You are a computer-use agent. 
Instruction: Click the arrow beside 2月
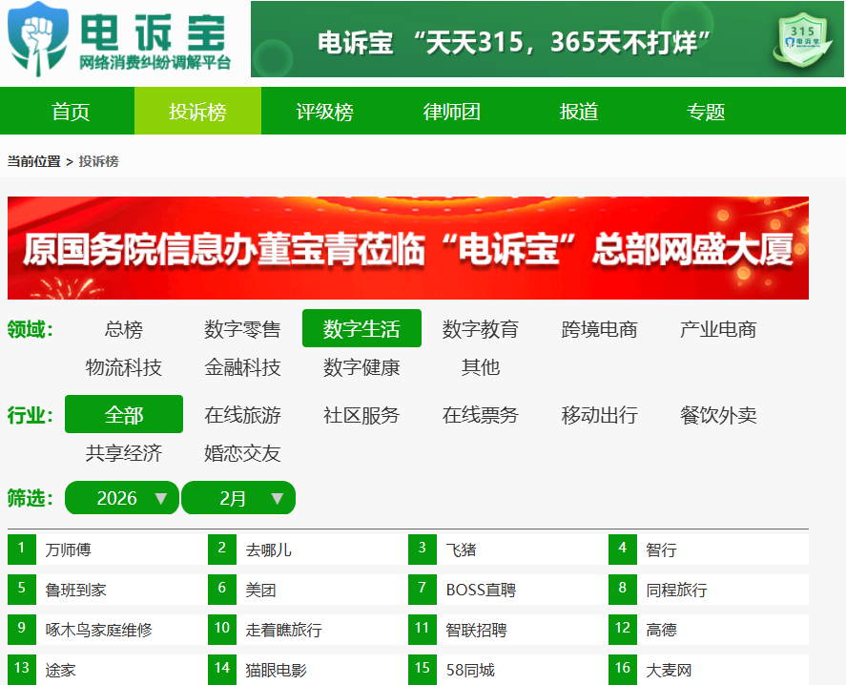(278, 498)
